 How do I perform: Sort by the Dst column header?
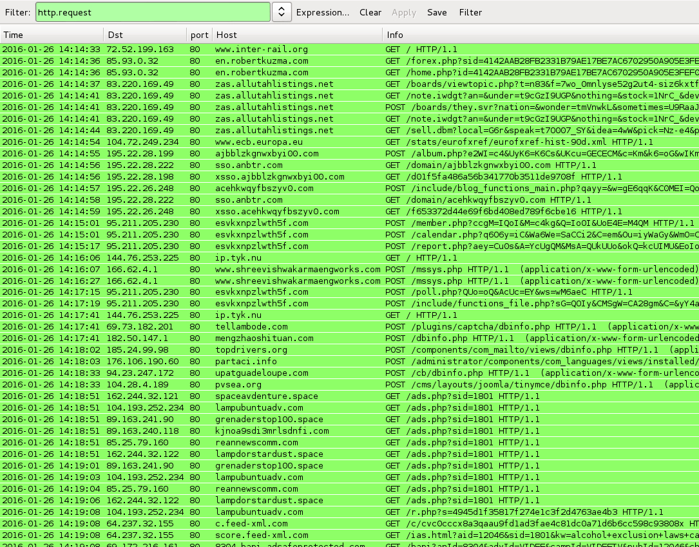(x=144, y=35)
